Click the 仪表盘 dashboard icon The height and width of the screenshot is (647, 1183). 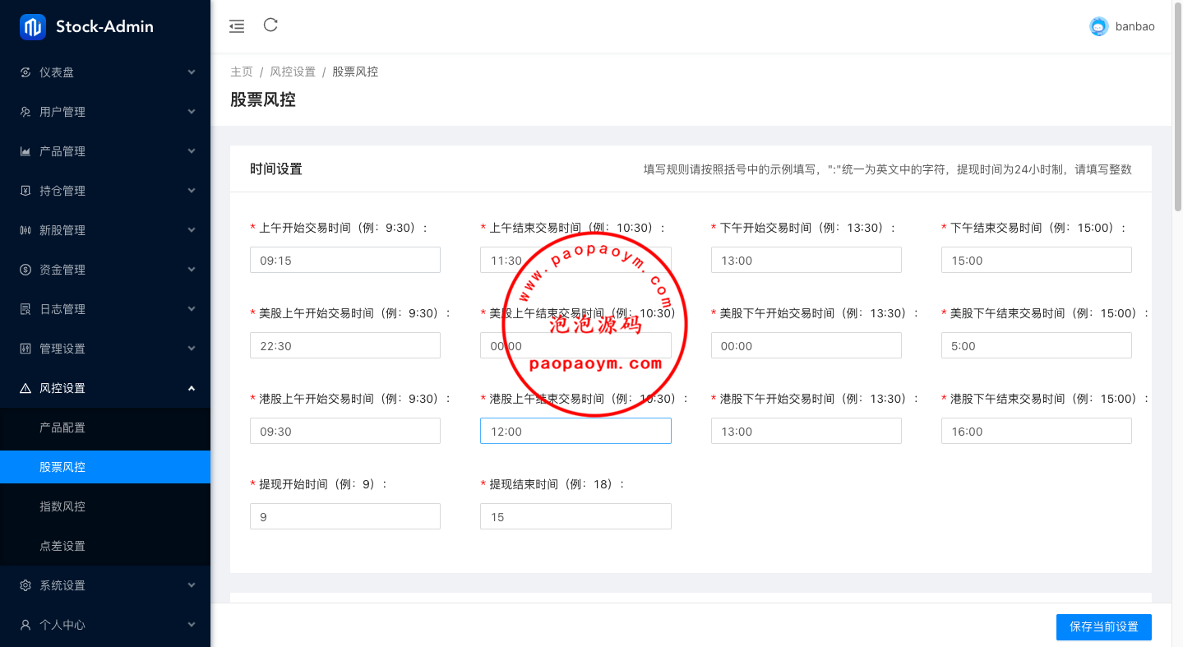pyautogui.click(x=25, y=72)
